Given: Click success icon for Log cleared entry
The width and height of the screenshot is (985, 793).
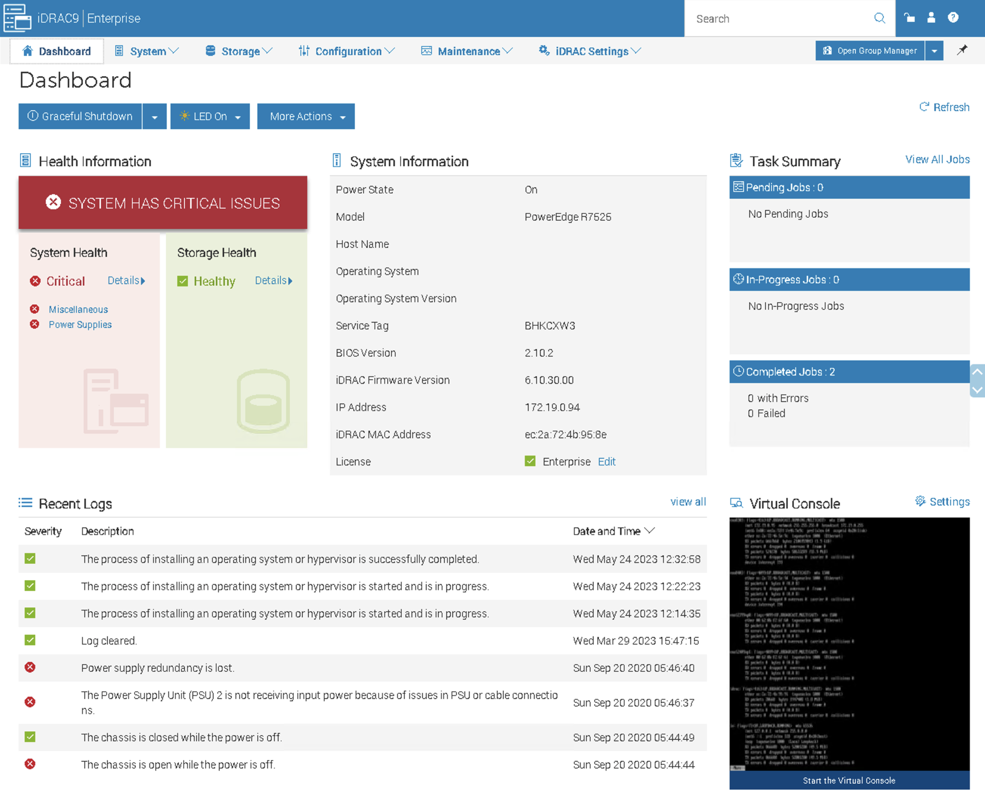Looking at the screenshot, I should coord(30,640).
